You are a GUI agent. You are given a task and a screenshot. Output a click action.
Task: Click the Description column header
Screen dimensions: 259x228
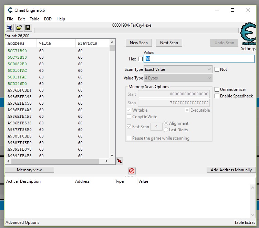46,181
